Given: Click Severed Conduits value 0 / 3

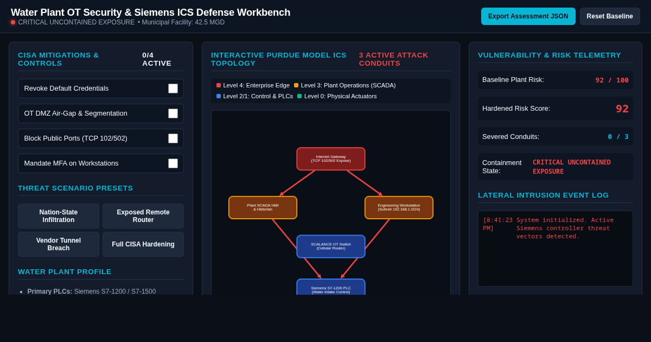Looking at the screenshot, I should 618,137.
